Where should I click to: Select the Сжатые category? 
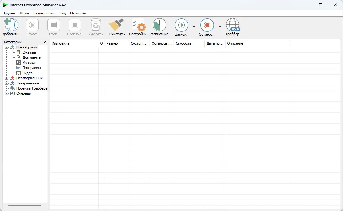[x=29, y=52]
